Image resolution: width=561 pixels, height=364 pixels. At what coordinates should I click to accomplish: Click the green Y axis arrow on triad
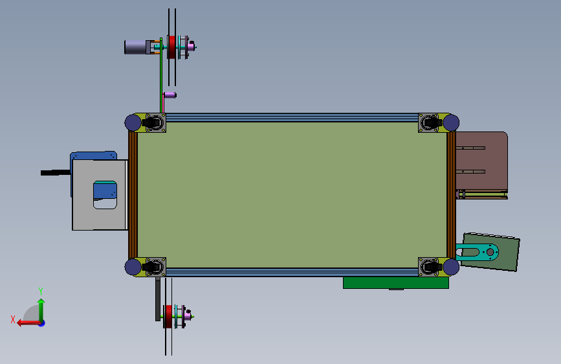click(x=41, y=310)
